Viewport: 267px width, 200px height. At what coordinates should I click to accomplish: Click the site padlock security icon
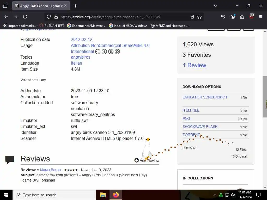click(x=56, y=17)
